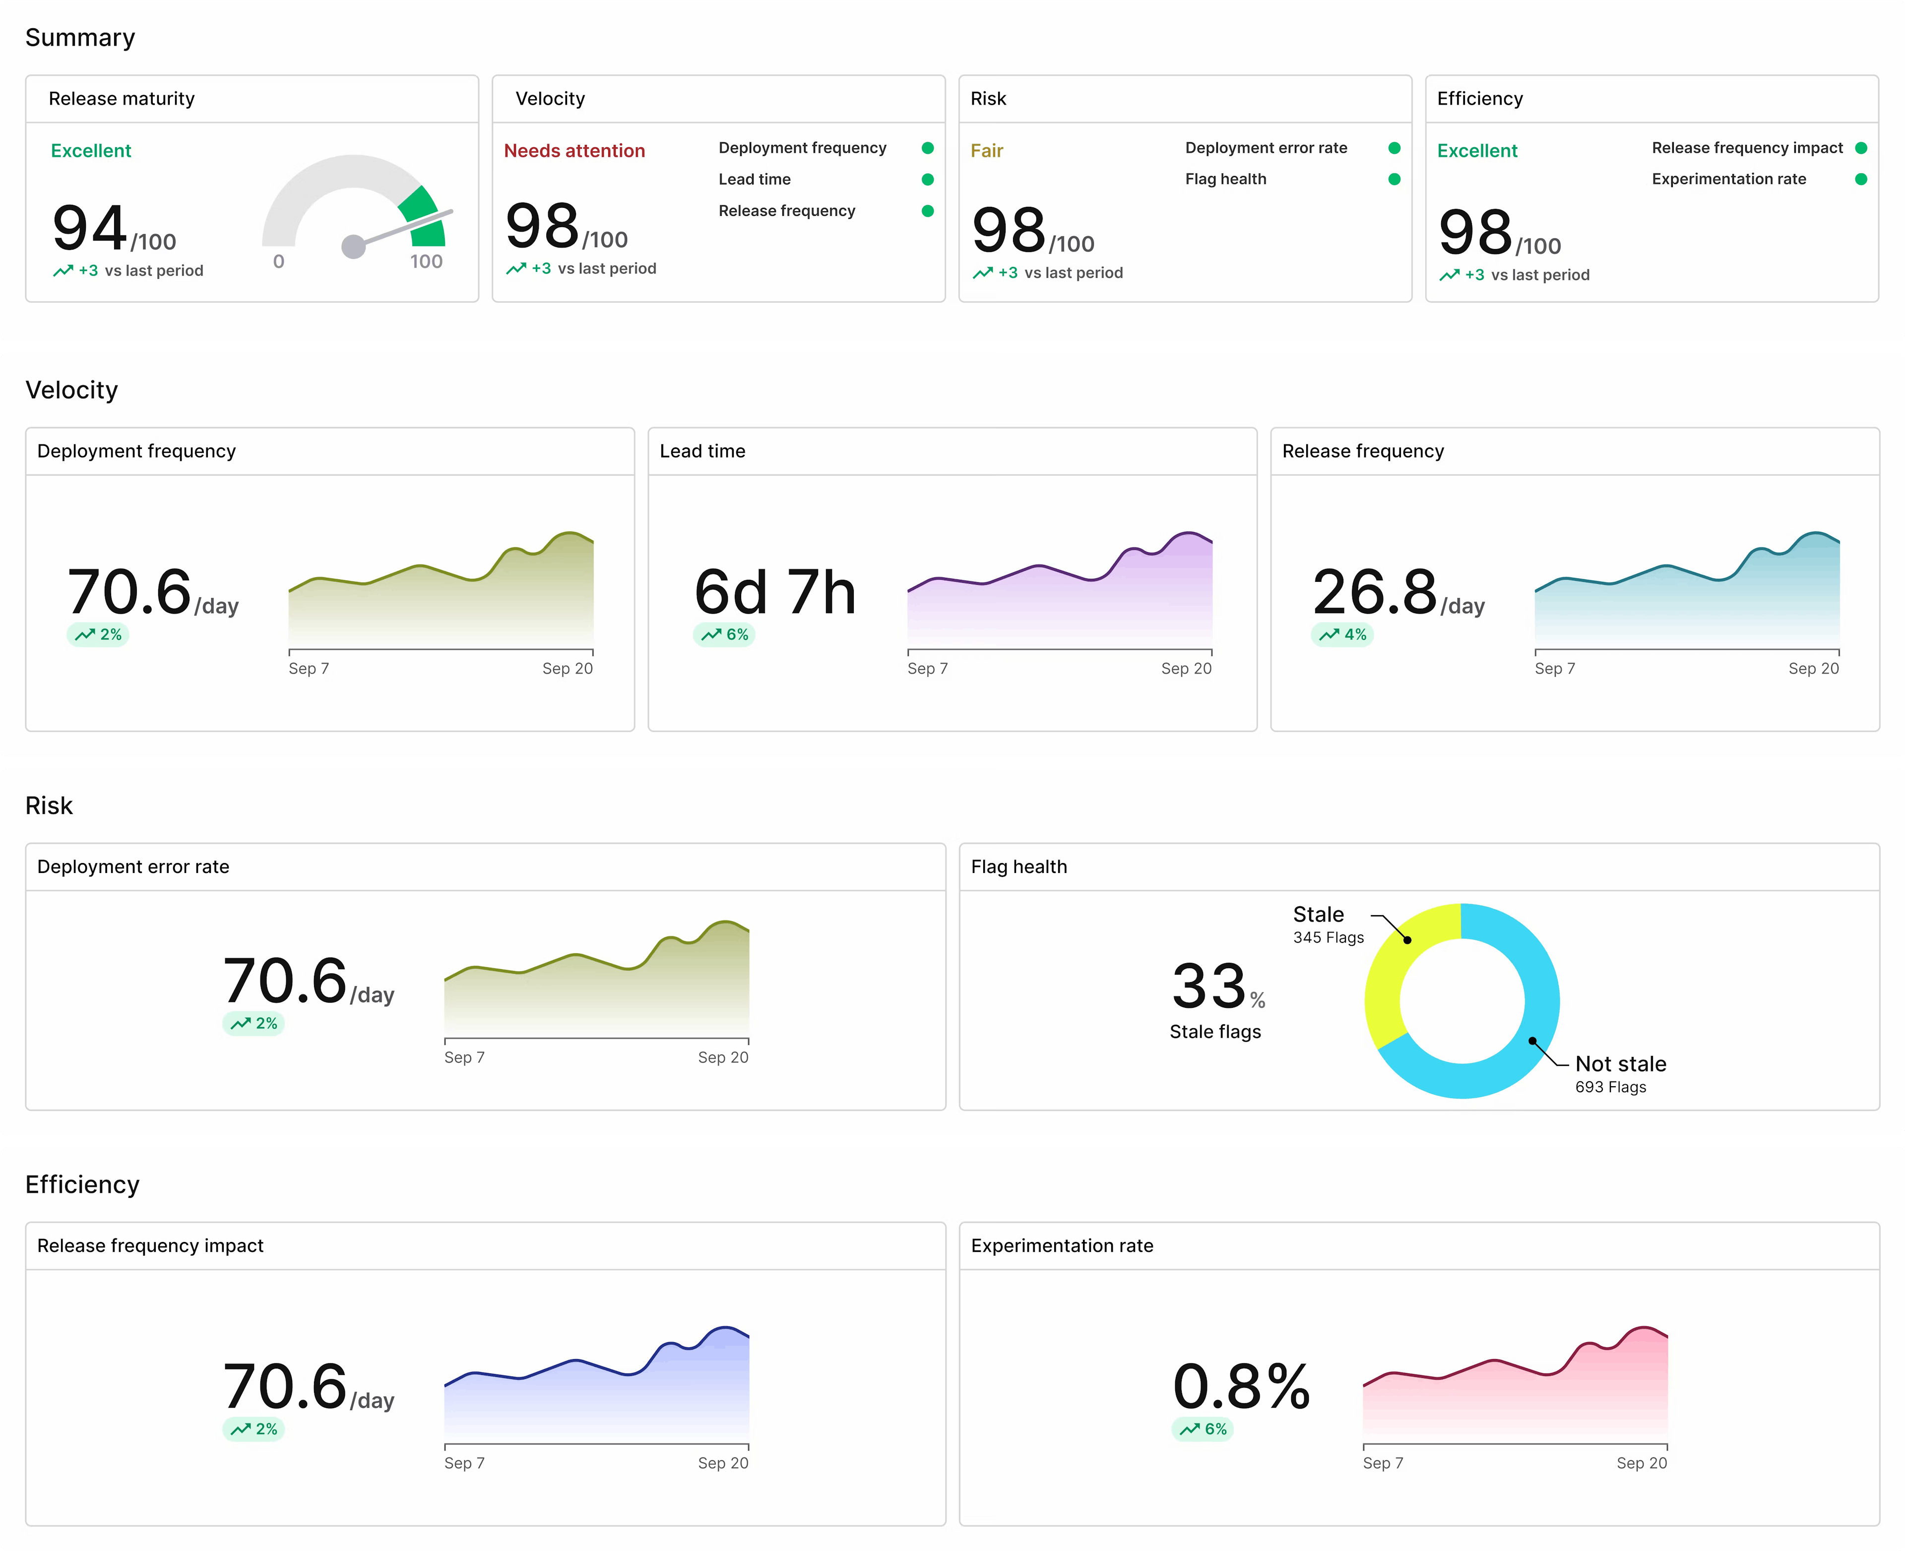The image size is (1905, 1551).
Task: Click the 6% badge under Experimentation rate
Action: [x=1203, y=1428]
